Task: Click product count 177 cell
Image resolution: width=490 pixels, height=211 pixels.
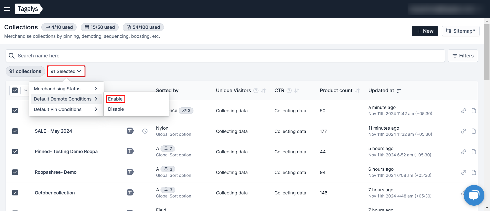Action: (323, 131)
